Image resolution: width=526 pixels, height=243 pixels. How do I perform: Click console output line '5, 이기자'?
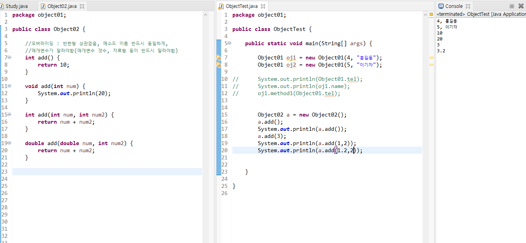tap(447, 27)
